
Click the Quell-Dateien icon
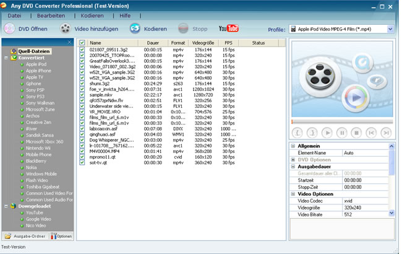(x=14, y=51)
